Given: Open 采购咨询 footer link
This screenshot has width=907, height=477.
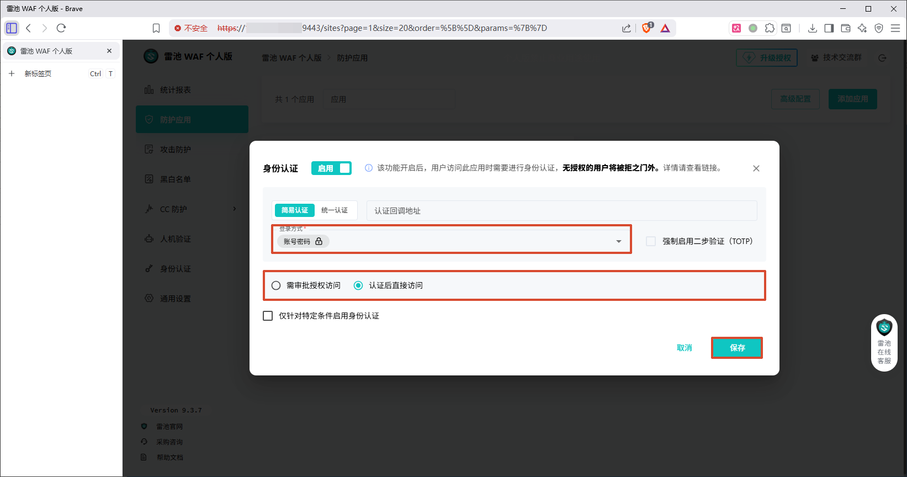Looking at the screenshot, I should [169, 442].
